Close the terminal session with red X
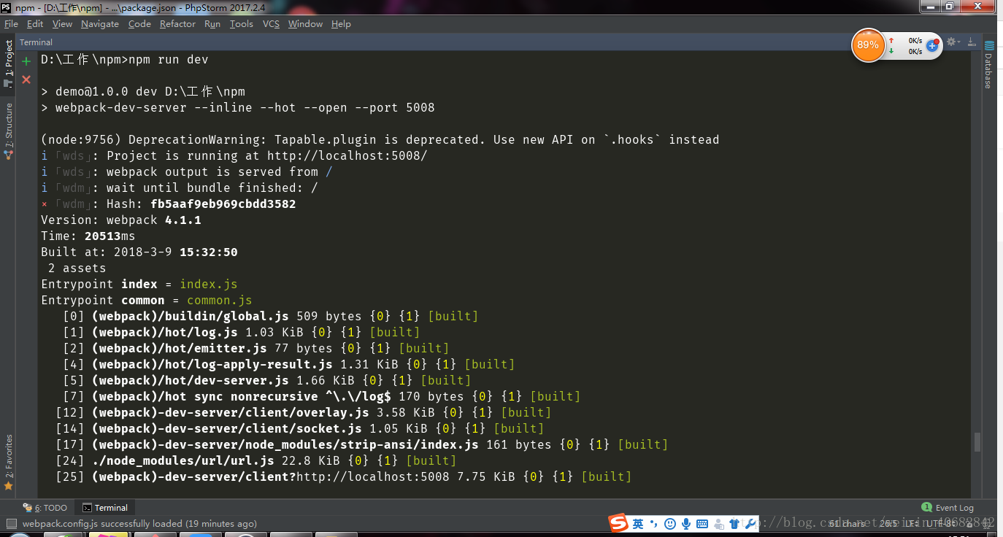The height and width of the screenshot is (537, 1003). [26, 79]
